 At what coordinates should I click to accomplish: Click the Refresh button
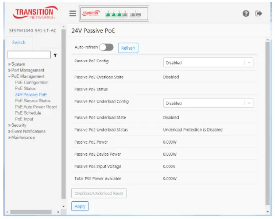[128, 48]
